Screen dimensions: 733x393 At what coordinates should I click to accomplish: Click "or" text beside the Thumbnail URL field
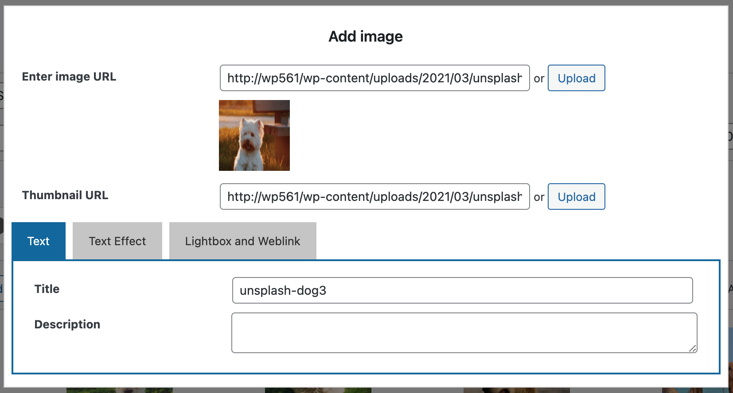coord(539,197)
